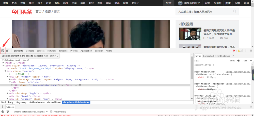Open the 反馈 link in the top bar
Viewport: 254px width, 116px height.
(237, 3)
